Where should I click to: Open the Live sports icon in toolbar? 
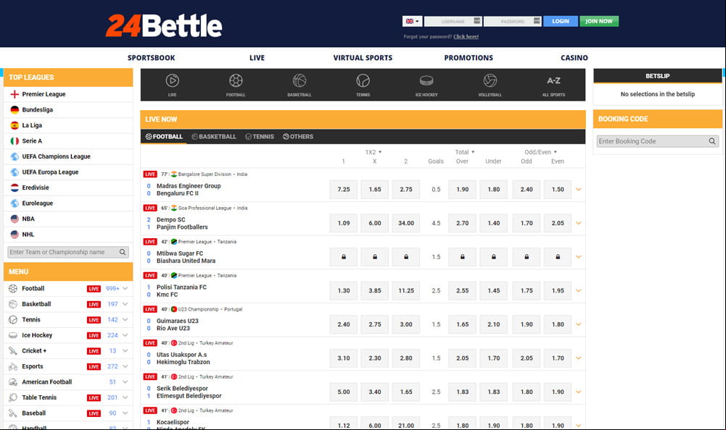(x=172, y=81)
